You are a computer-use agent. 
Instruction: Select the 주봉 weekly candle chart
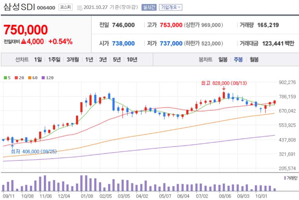239,60
